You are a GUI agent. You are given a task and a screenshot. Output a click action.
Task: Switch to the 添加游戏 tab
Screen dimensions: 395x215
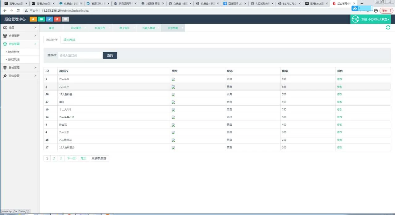pos(69,40)
